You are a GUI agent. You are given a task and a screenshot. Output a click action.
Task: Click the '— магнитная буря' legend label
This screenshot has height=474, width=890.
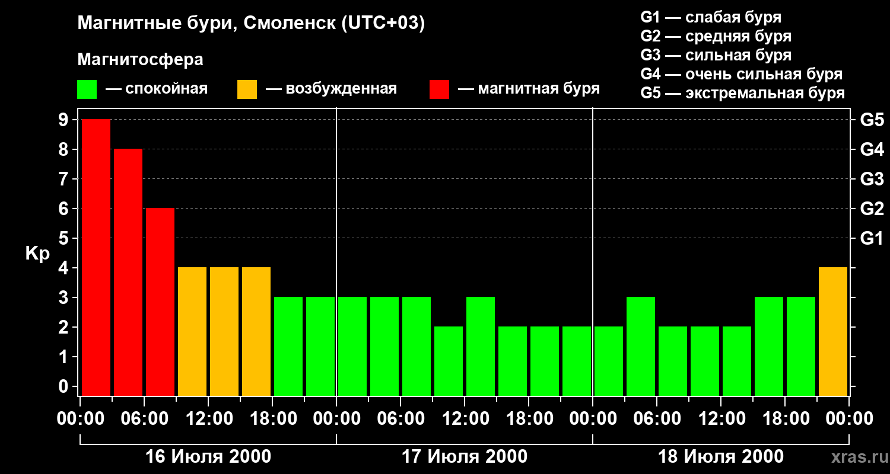coord(529,89)
